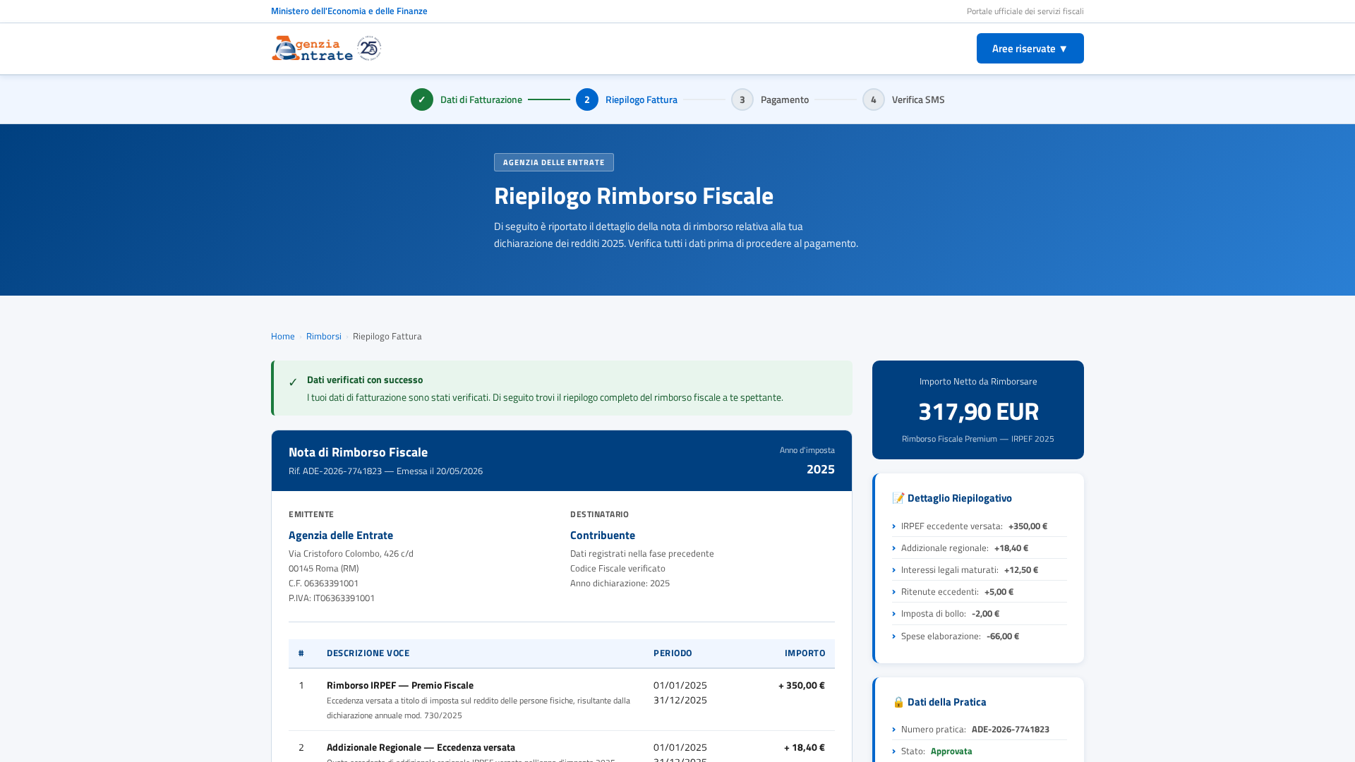Click Contribuente recipient name
Viewport: 1355px width, 762px height.
coord(603,536)
